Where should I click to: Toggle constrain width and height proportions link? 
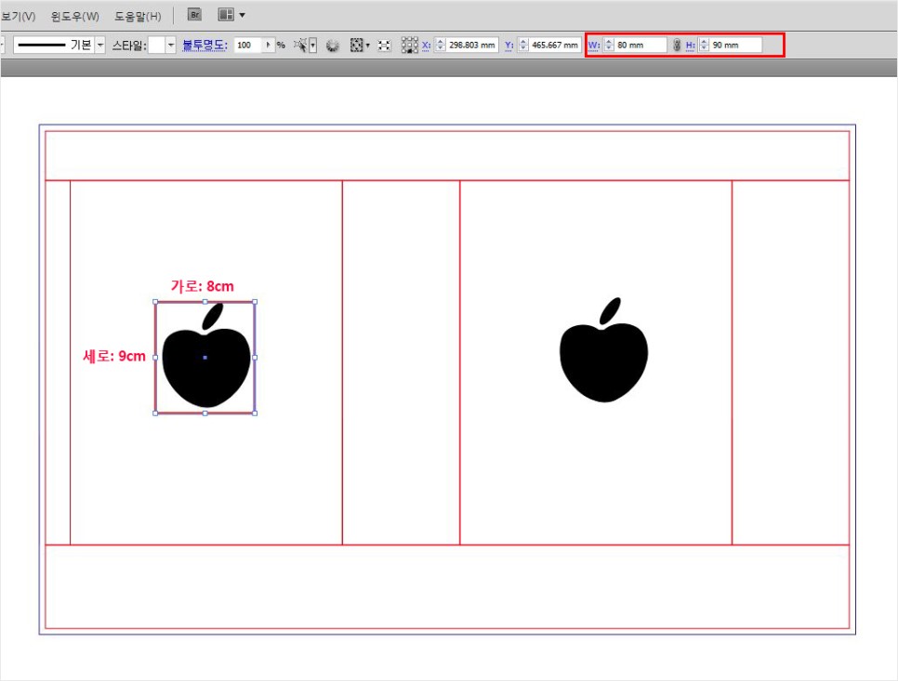pos(677,45)
